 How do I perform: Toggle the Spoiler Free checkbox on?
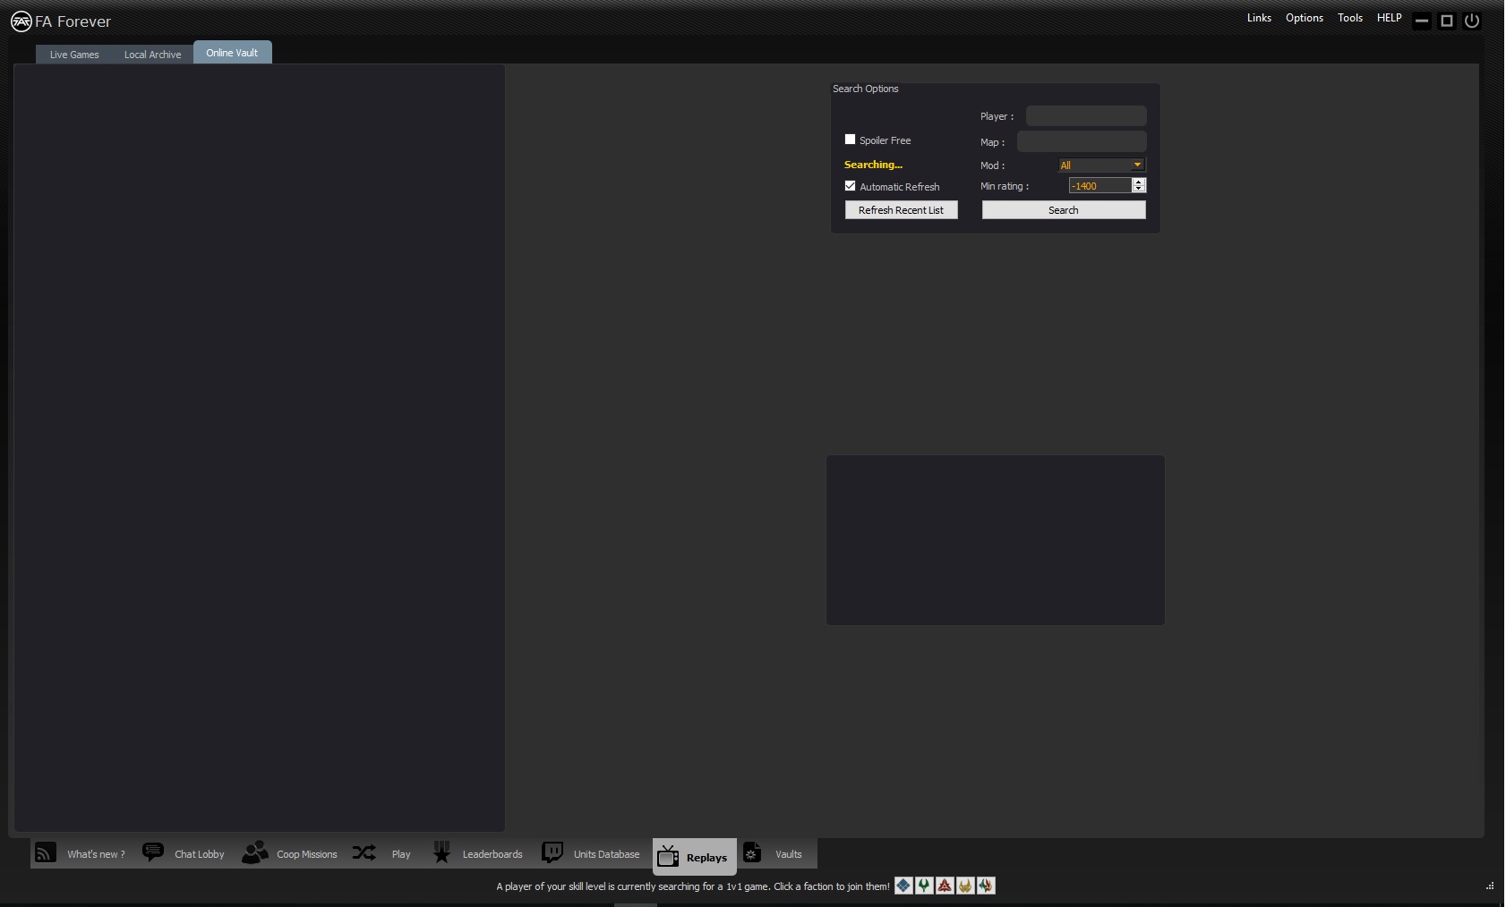[851, 140]
